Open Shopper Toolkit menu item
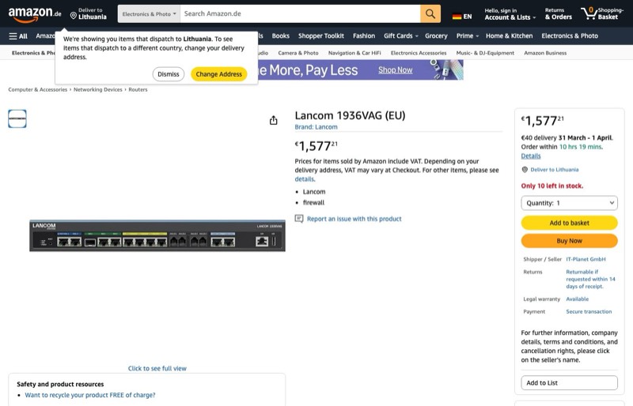 click(x=321, y=36)
